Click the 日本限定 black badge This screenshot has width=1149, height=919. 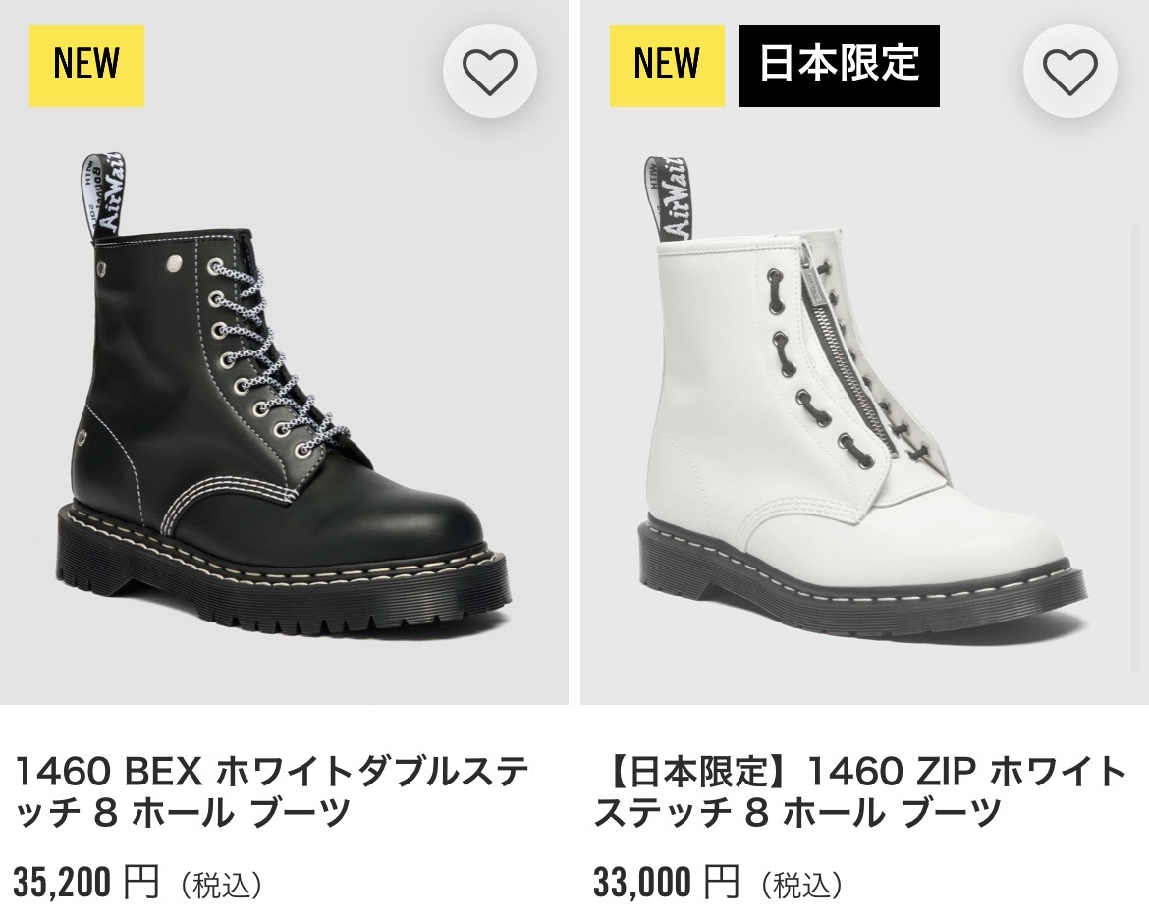point(839,65)
